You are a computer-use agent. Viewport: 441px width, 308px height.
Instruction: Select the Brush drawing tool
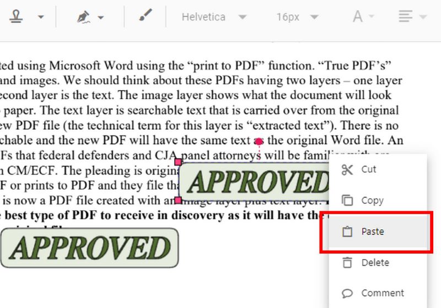146,15
